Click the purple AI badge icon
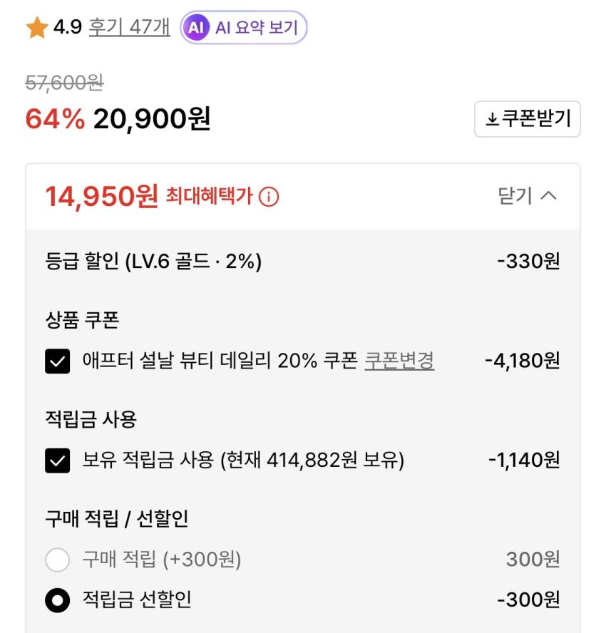The image size is (606, 633). coord(195,29)
